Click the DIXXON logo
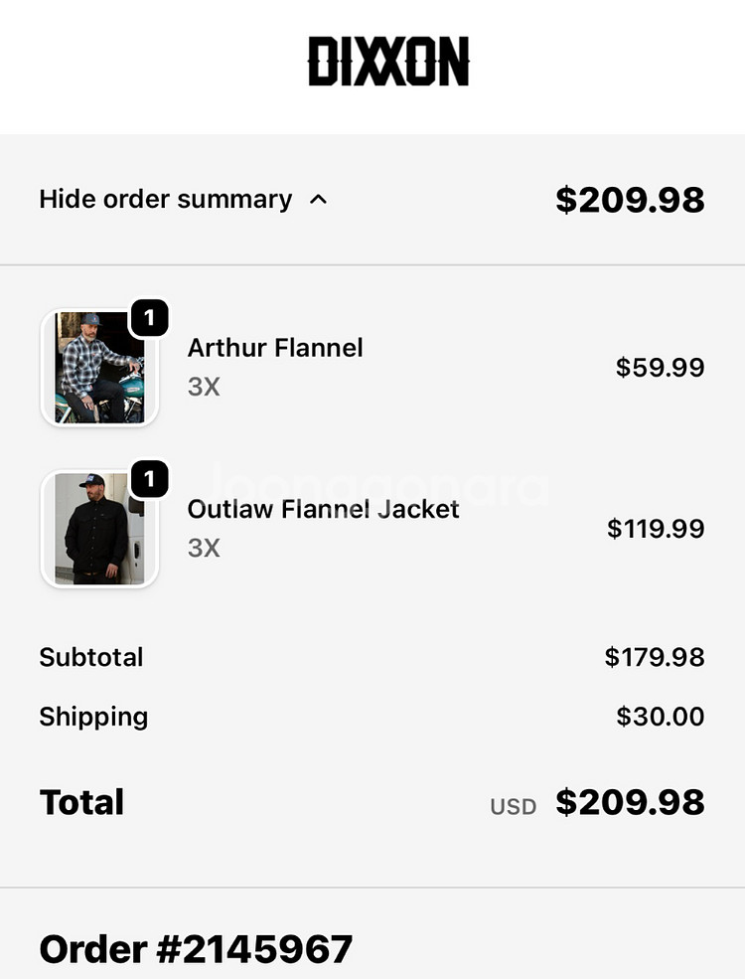The image size is (745, 979). tap(387, 62)
